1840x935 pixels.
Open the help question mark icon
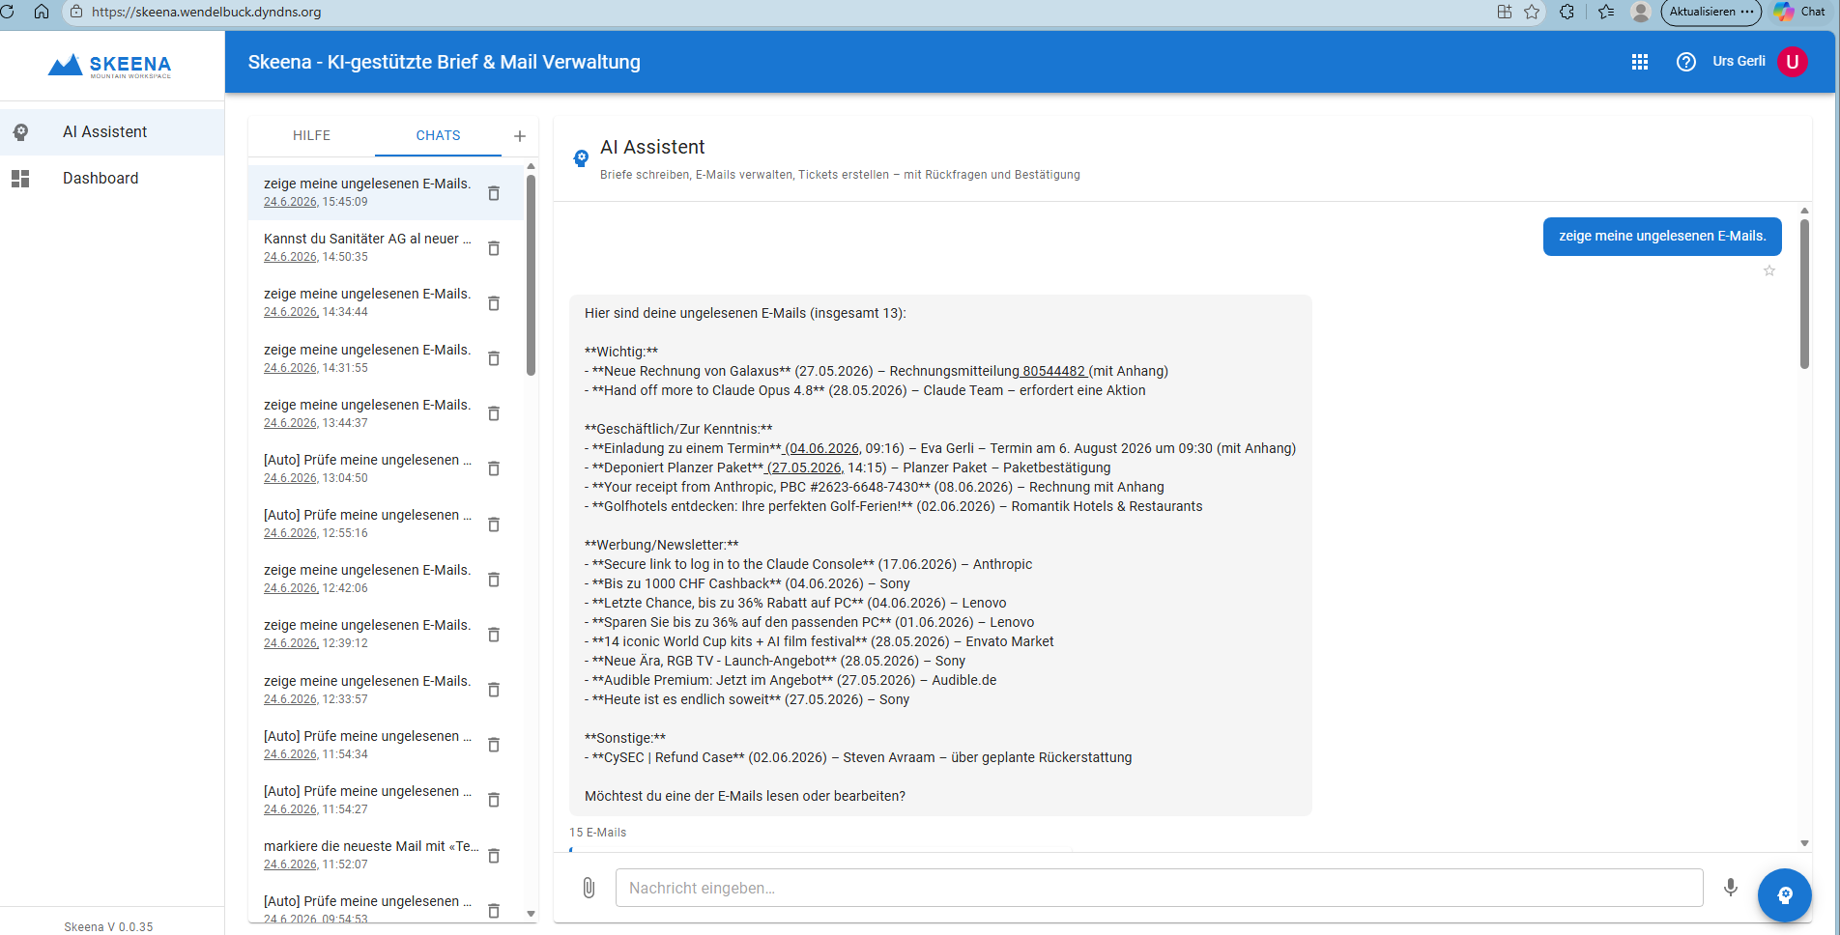click(1686, 62)
